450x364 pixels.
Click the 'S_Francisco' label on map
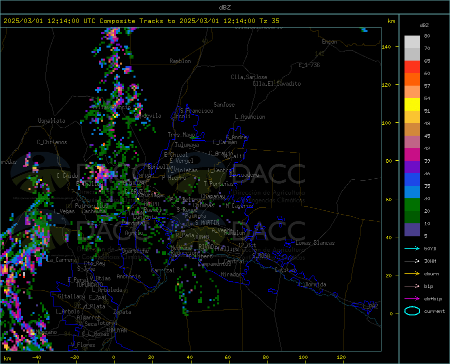pos(196,111)
